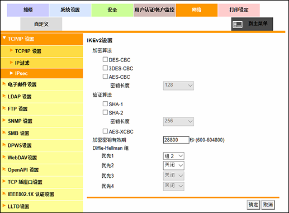
Task: Open the 优先1 group dropdown
Action: coord(174,156)
